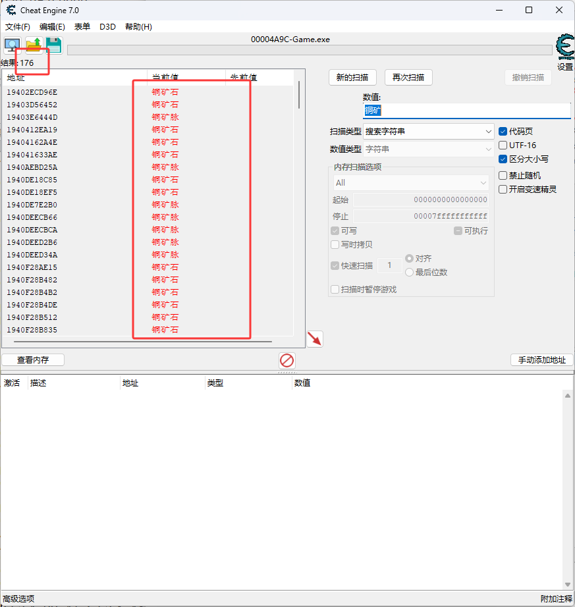This screenshot has width=575, height=607.
Task: Select result address 1940DE7E2B0
Action: (x=32, y=205)
